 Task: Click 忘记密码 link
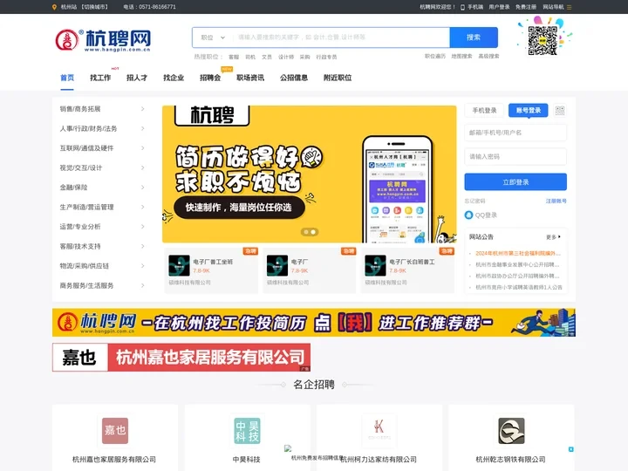pyautogui.click(x=475, y=201)
